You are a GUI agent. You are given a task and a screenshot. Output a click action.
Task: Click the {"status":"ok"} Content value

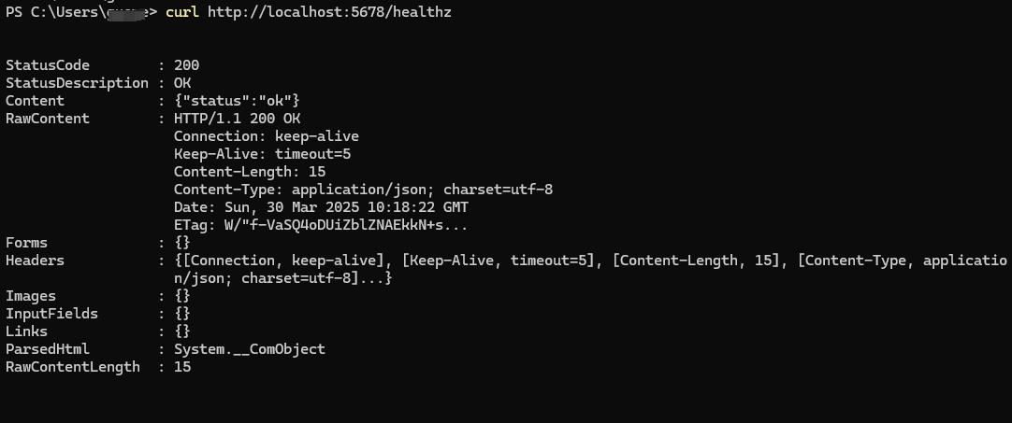click(x=237, y=101)
